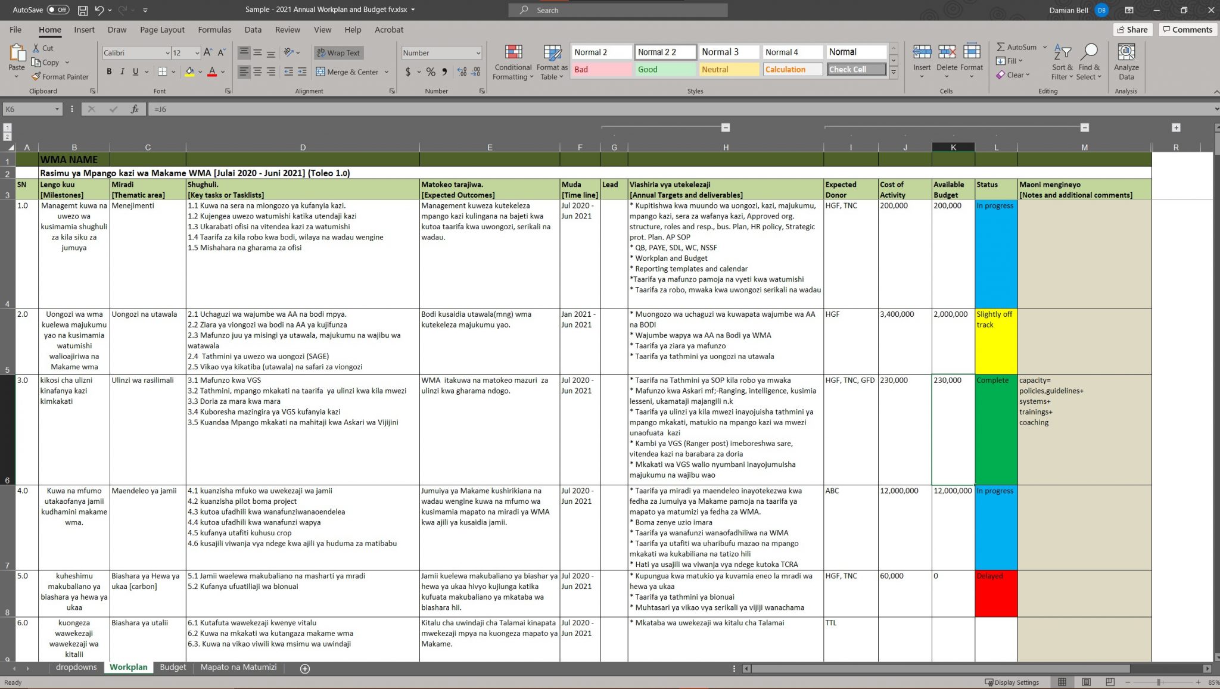Toggle Wrap Text for the cell
1220x689 pixels.
338,52
